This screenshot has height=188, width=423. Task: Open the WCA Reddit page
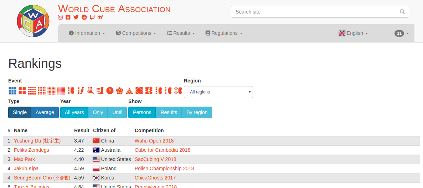coord(84,17)
